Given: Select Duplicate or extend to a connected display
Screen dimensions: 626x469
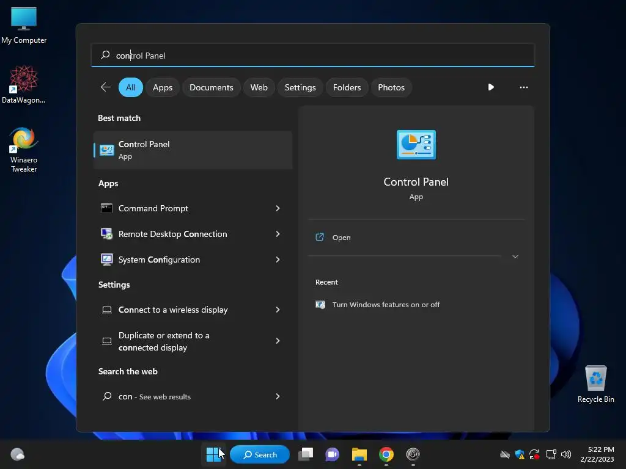Looking at the screenshot, I should pos(193,341).
